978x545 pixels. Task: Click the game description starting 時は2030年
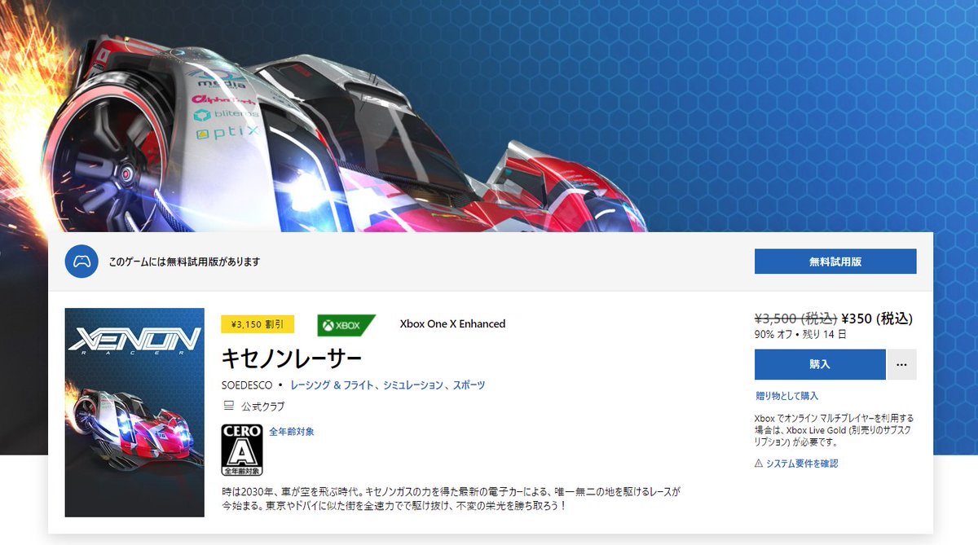click(x=451, y=499)
